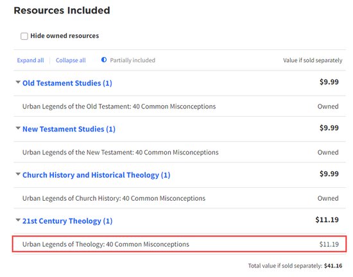Select Urban Legends of Church History row
This screenshot has width=353, height=277.
click(x=180, y=198)
